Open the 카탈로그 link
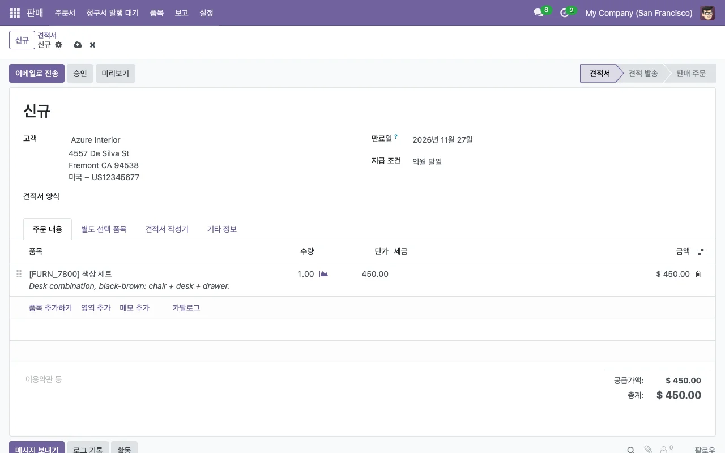Image resolution: width=725 pixels, height=453 pixels. pyautogui.click(x=186, y=308)
